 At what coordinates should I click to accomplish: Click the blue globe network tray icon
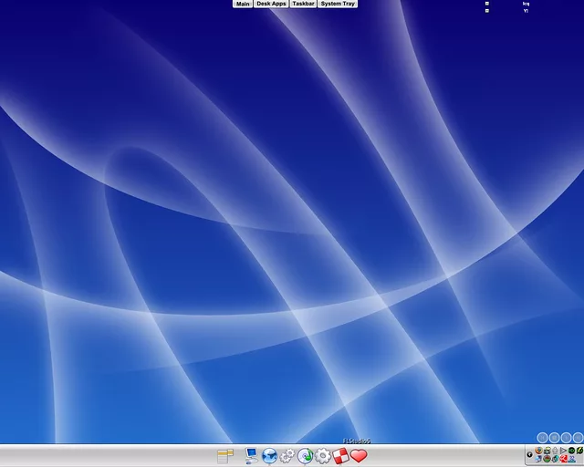click(538, 459)
